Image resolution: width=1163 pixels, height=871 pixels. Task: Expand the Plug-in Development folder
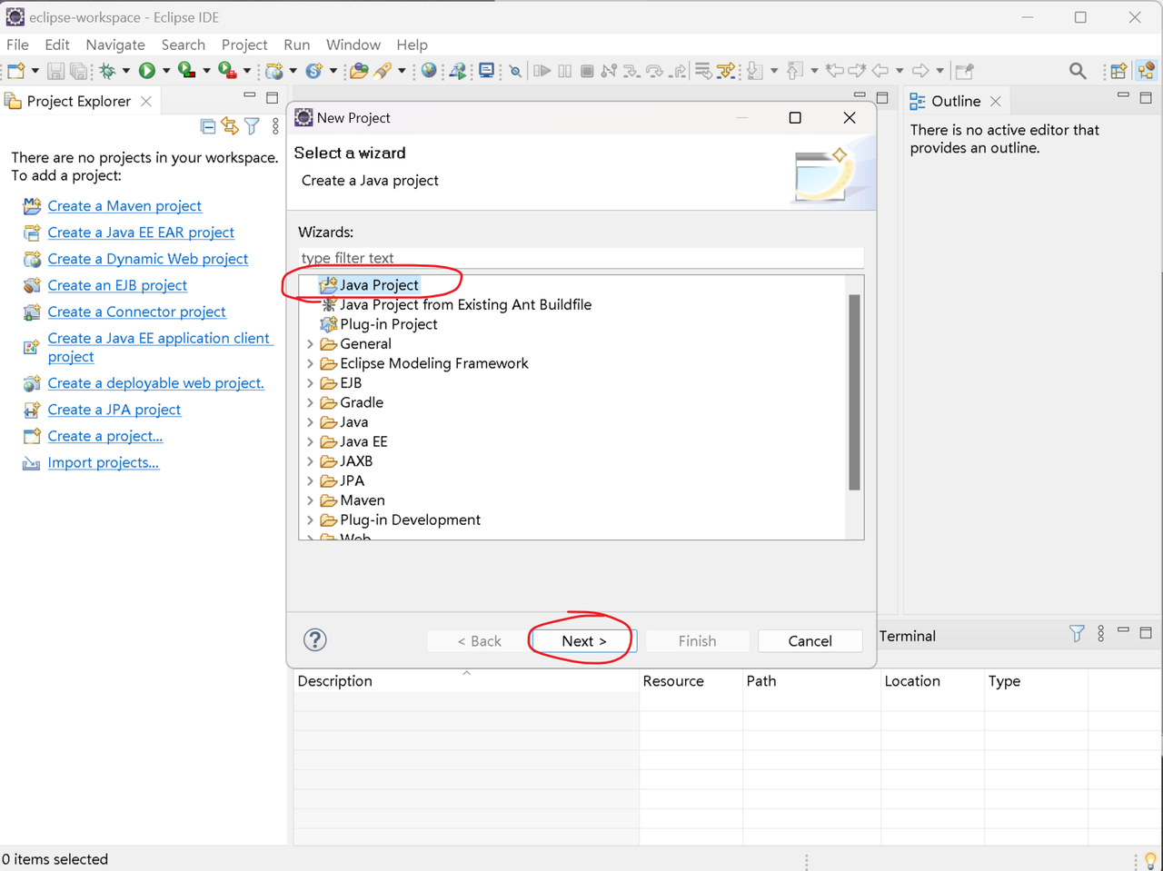tap(311, 520)
